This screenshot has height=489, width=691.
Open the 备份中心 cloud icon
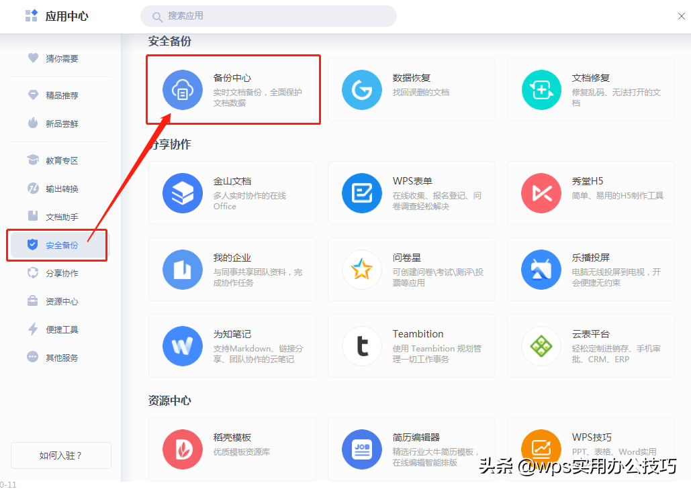pos(183,90)
